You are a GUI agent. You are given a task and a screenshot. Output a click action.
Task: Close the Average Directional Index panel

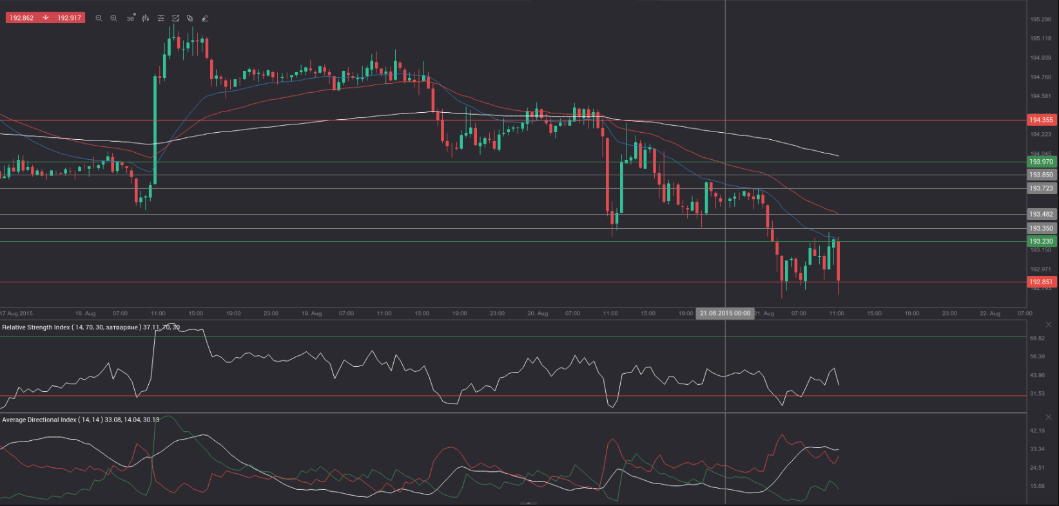pyautogui.click(x=1049, y=417)
